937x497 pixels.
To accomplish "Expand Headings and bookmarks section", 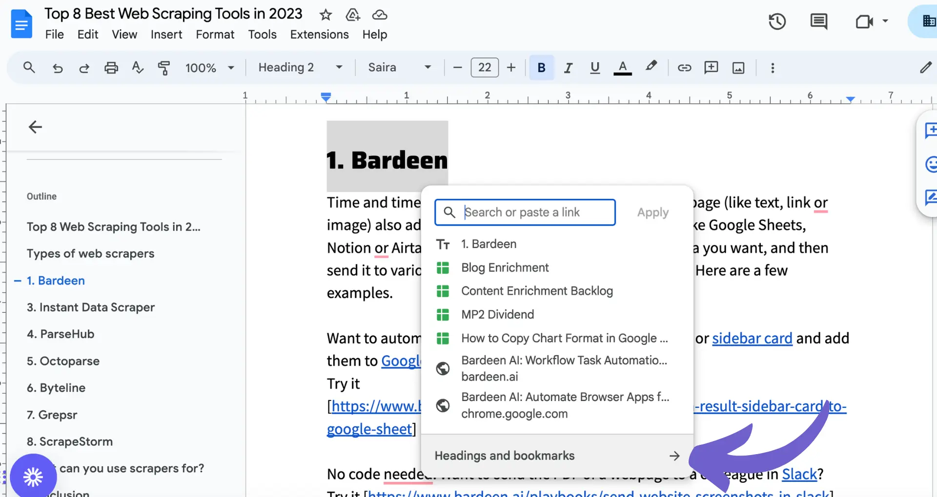I will click(557, 456).
